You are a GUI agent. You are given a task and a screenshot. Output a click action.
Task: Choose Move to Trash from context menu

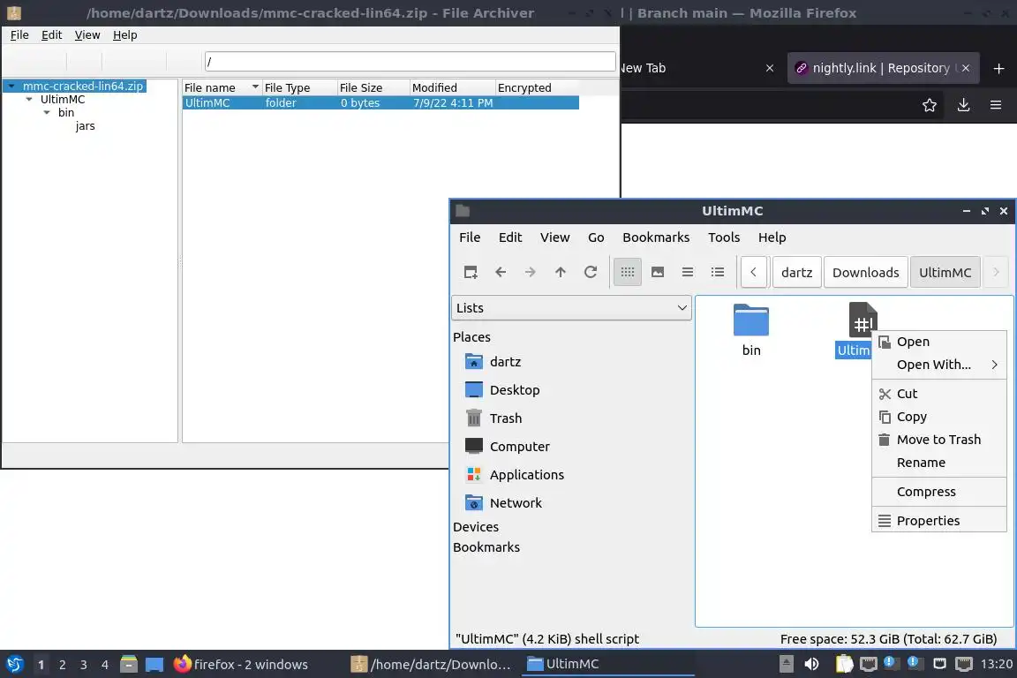[938, 440]
